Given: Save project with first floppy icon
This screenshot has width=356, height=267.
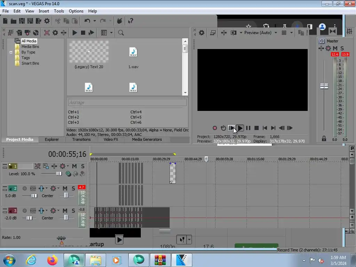Looking at the screenshot, I should click(22, 21).
